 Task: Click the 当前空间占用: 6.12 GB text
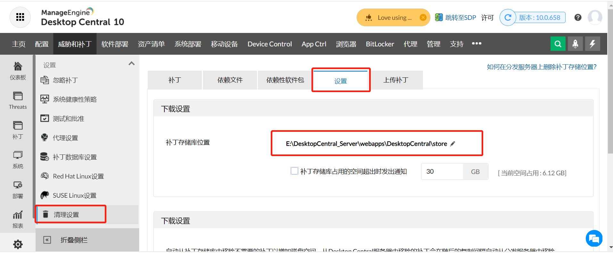pyautogui.click(x=532, y=173)
